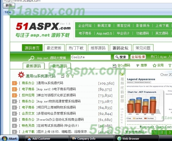Image resolution: width=172 pixels, height=141 pixels.
Task: Open the 毕业设计 category link
Action: tap(123, 33)
